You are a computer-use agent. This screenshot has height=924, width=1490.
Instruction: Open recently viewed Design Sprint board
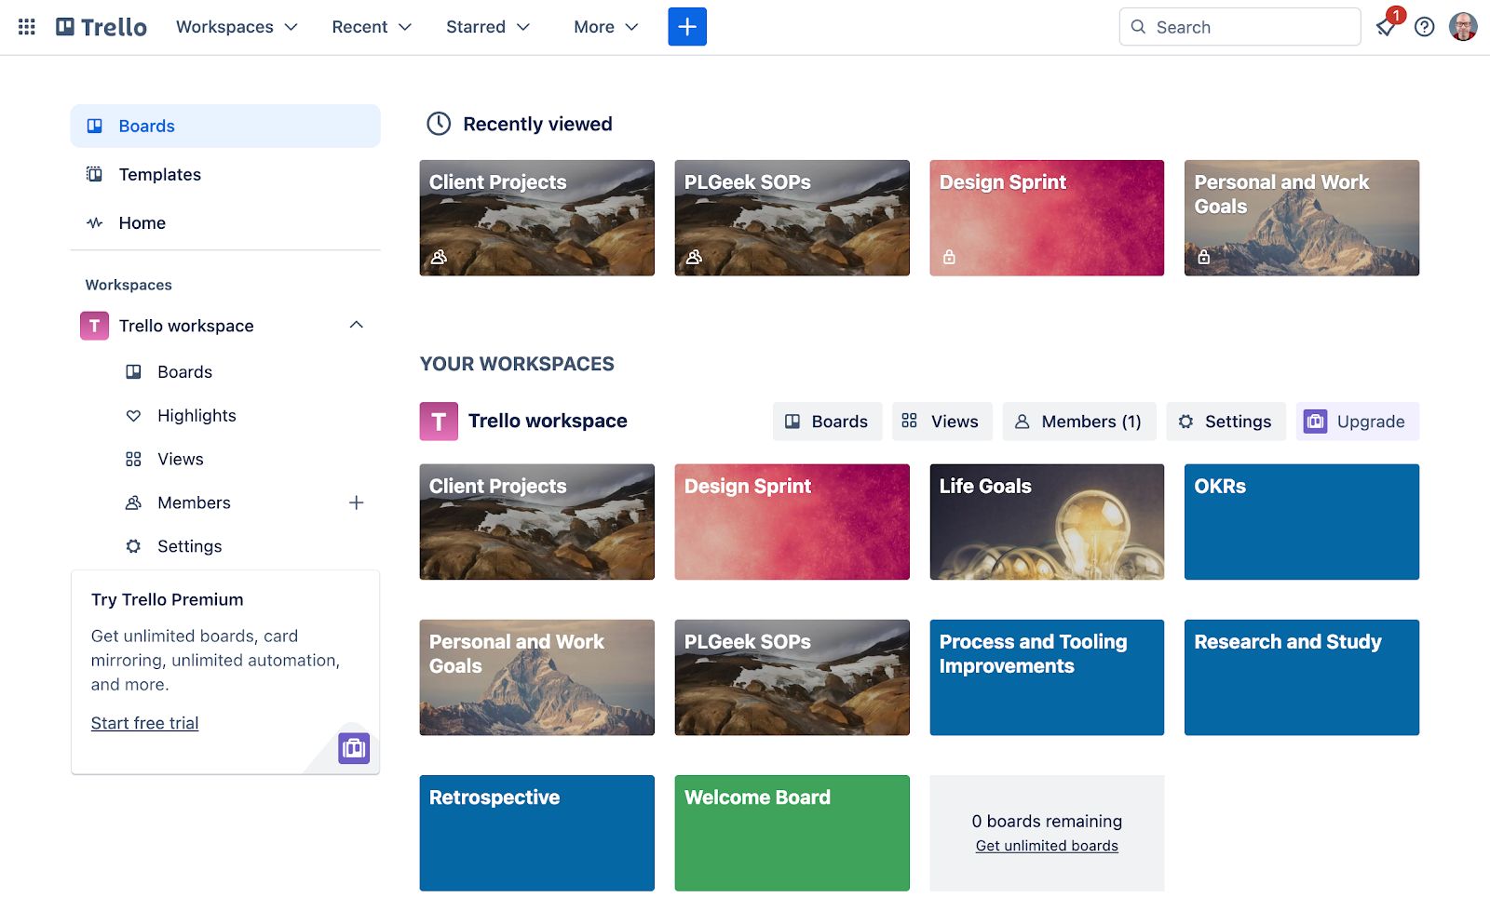pyautogui.click(x=1047, y=218)
